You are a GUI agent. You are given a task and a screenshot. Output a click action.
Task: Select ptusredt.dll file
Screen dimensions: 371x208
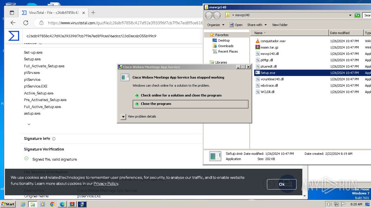click(x=269, y=66)
